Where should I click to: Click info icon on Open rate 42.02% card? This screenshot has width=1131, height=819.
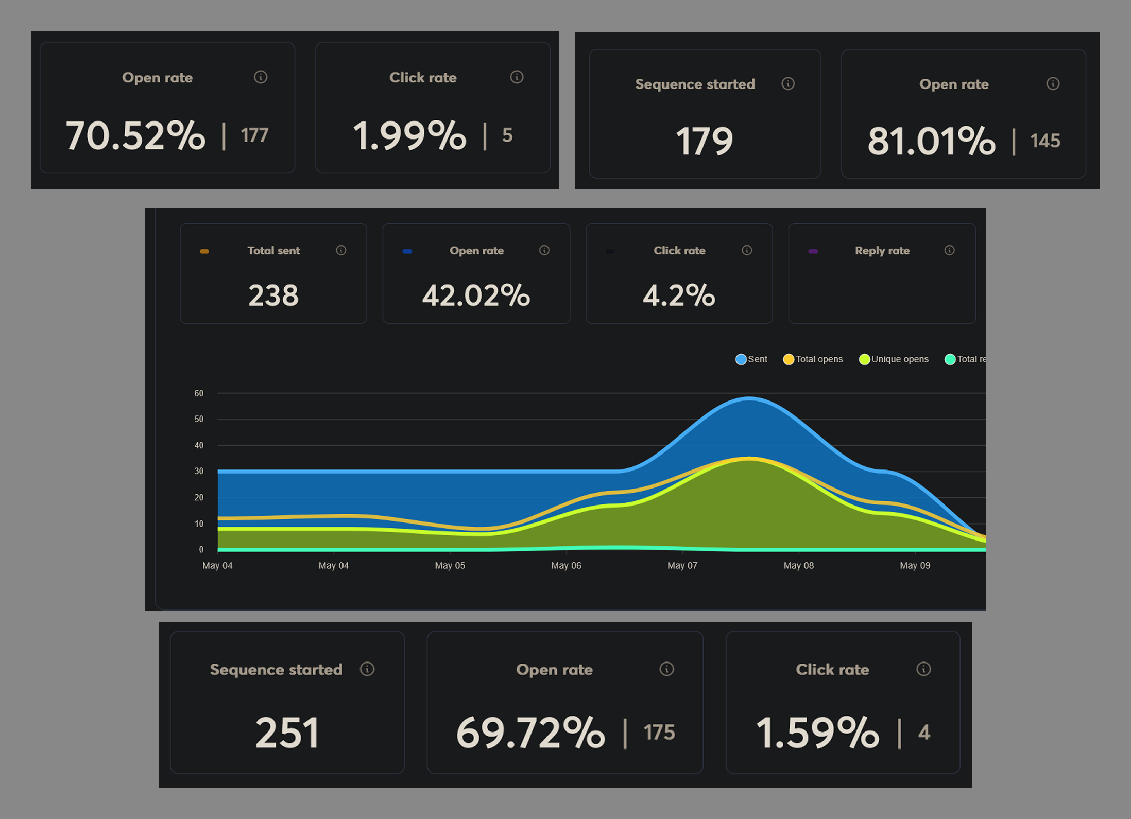pyautogui.click(x=544, y=250)
